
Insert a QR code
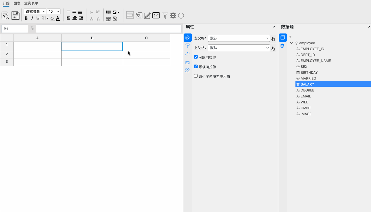pyautogui.click(x=108, y=19)
